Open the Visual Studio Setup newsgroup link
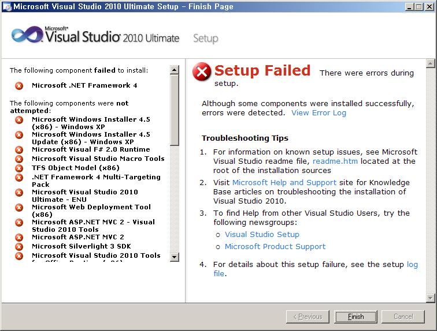This screenshot has height=331, width=437. pyautogui.click(x=262, y=235)
